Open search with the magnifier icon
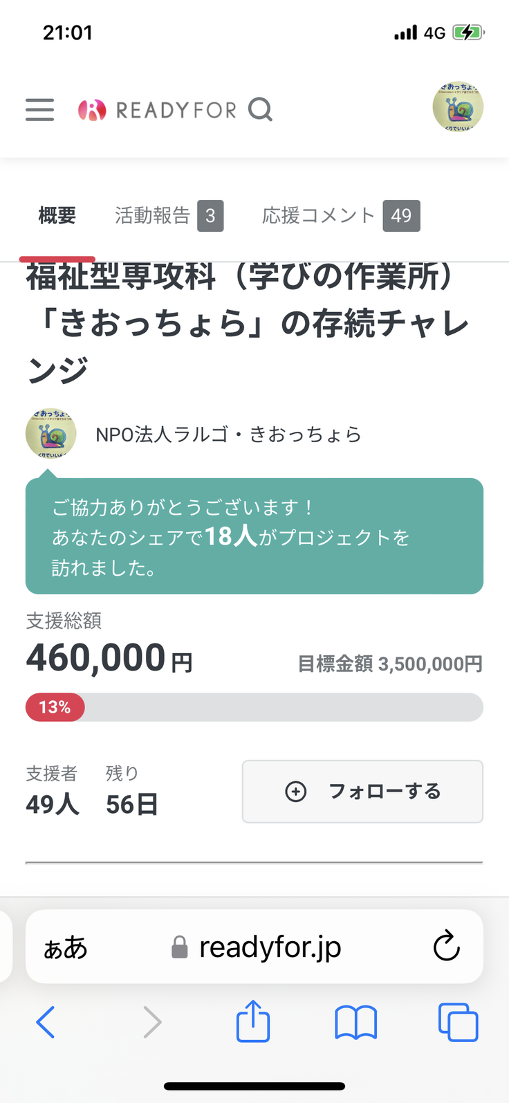The image size is (509, 1103). (260, 109)
